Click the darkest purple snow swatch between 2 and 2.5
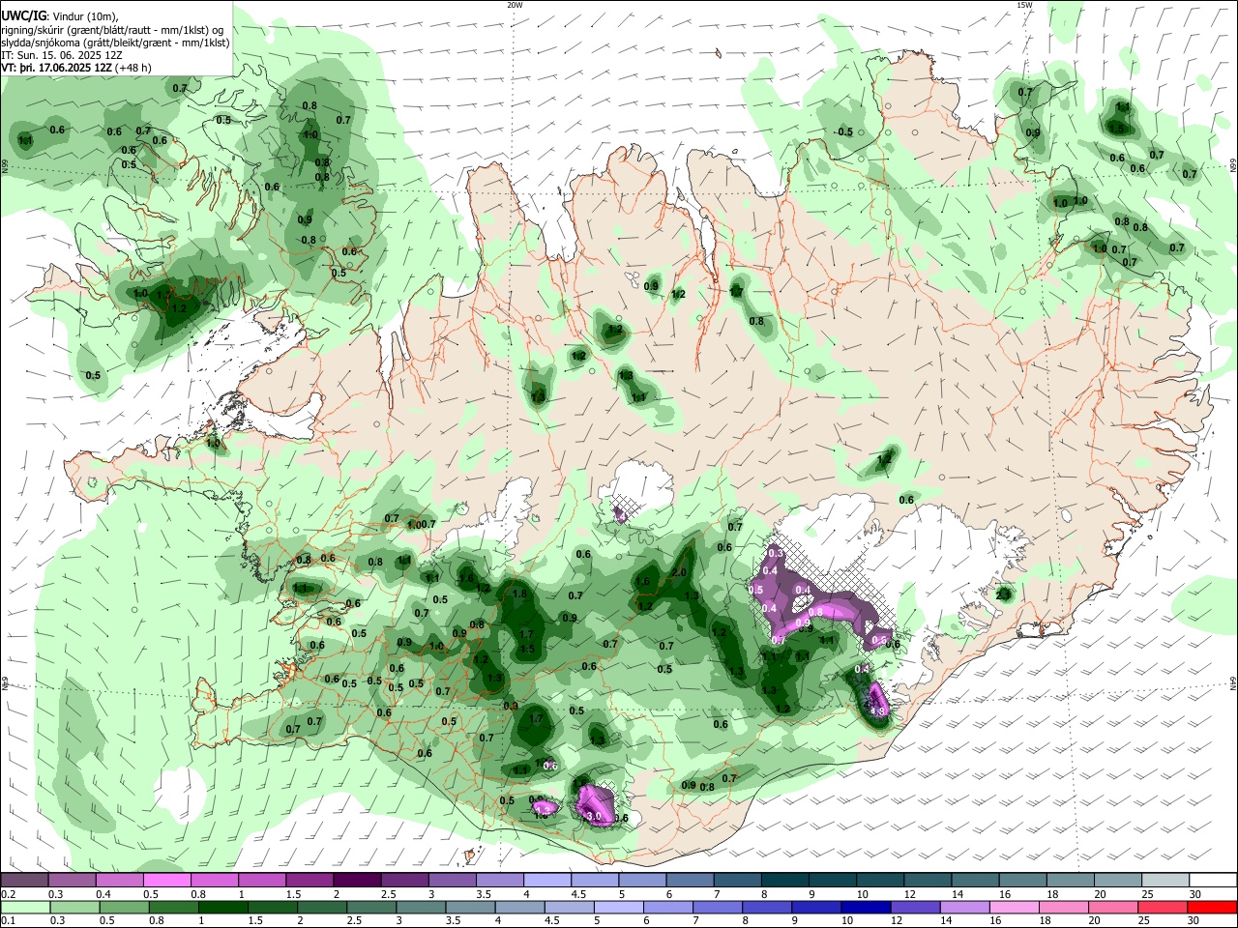 click(357, 880)
